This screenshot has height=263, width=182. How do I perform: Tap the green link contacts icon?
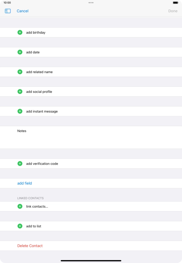pos(20,206)
